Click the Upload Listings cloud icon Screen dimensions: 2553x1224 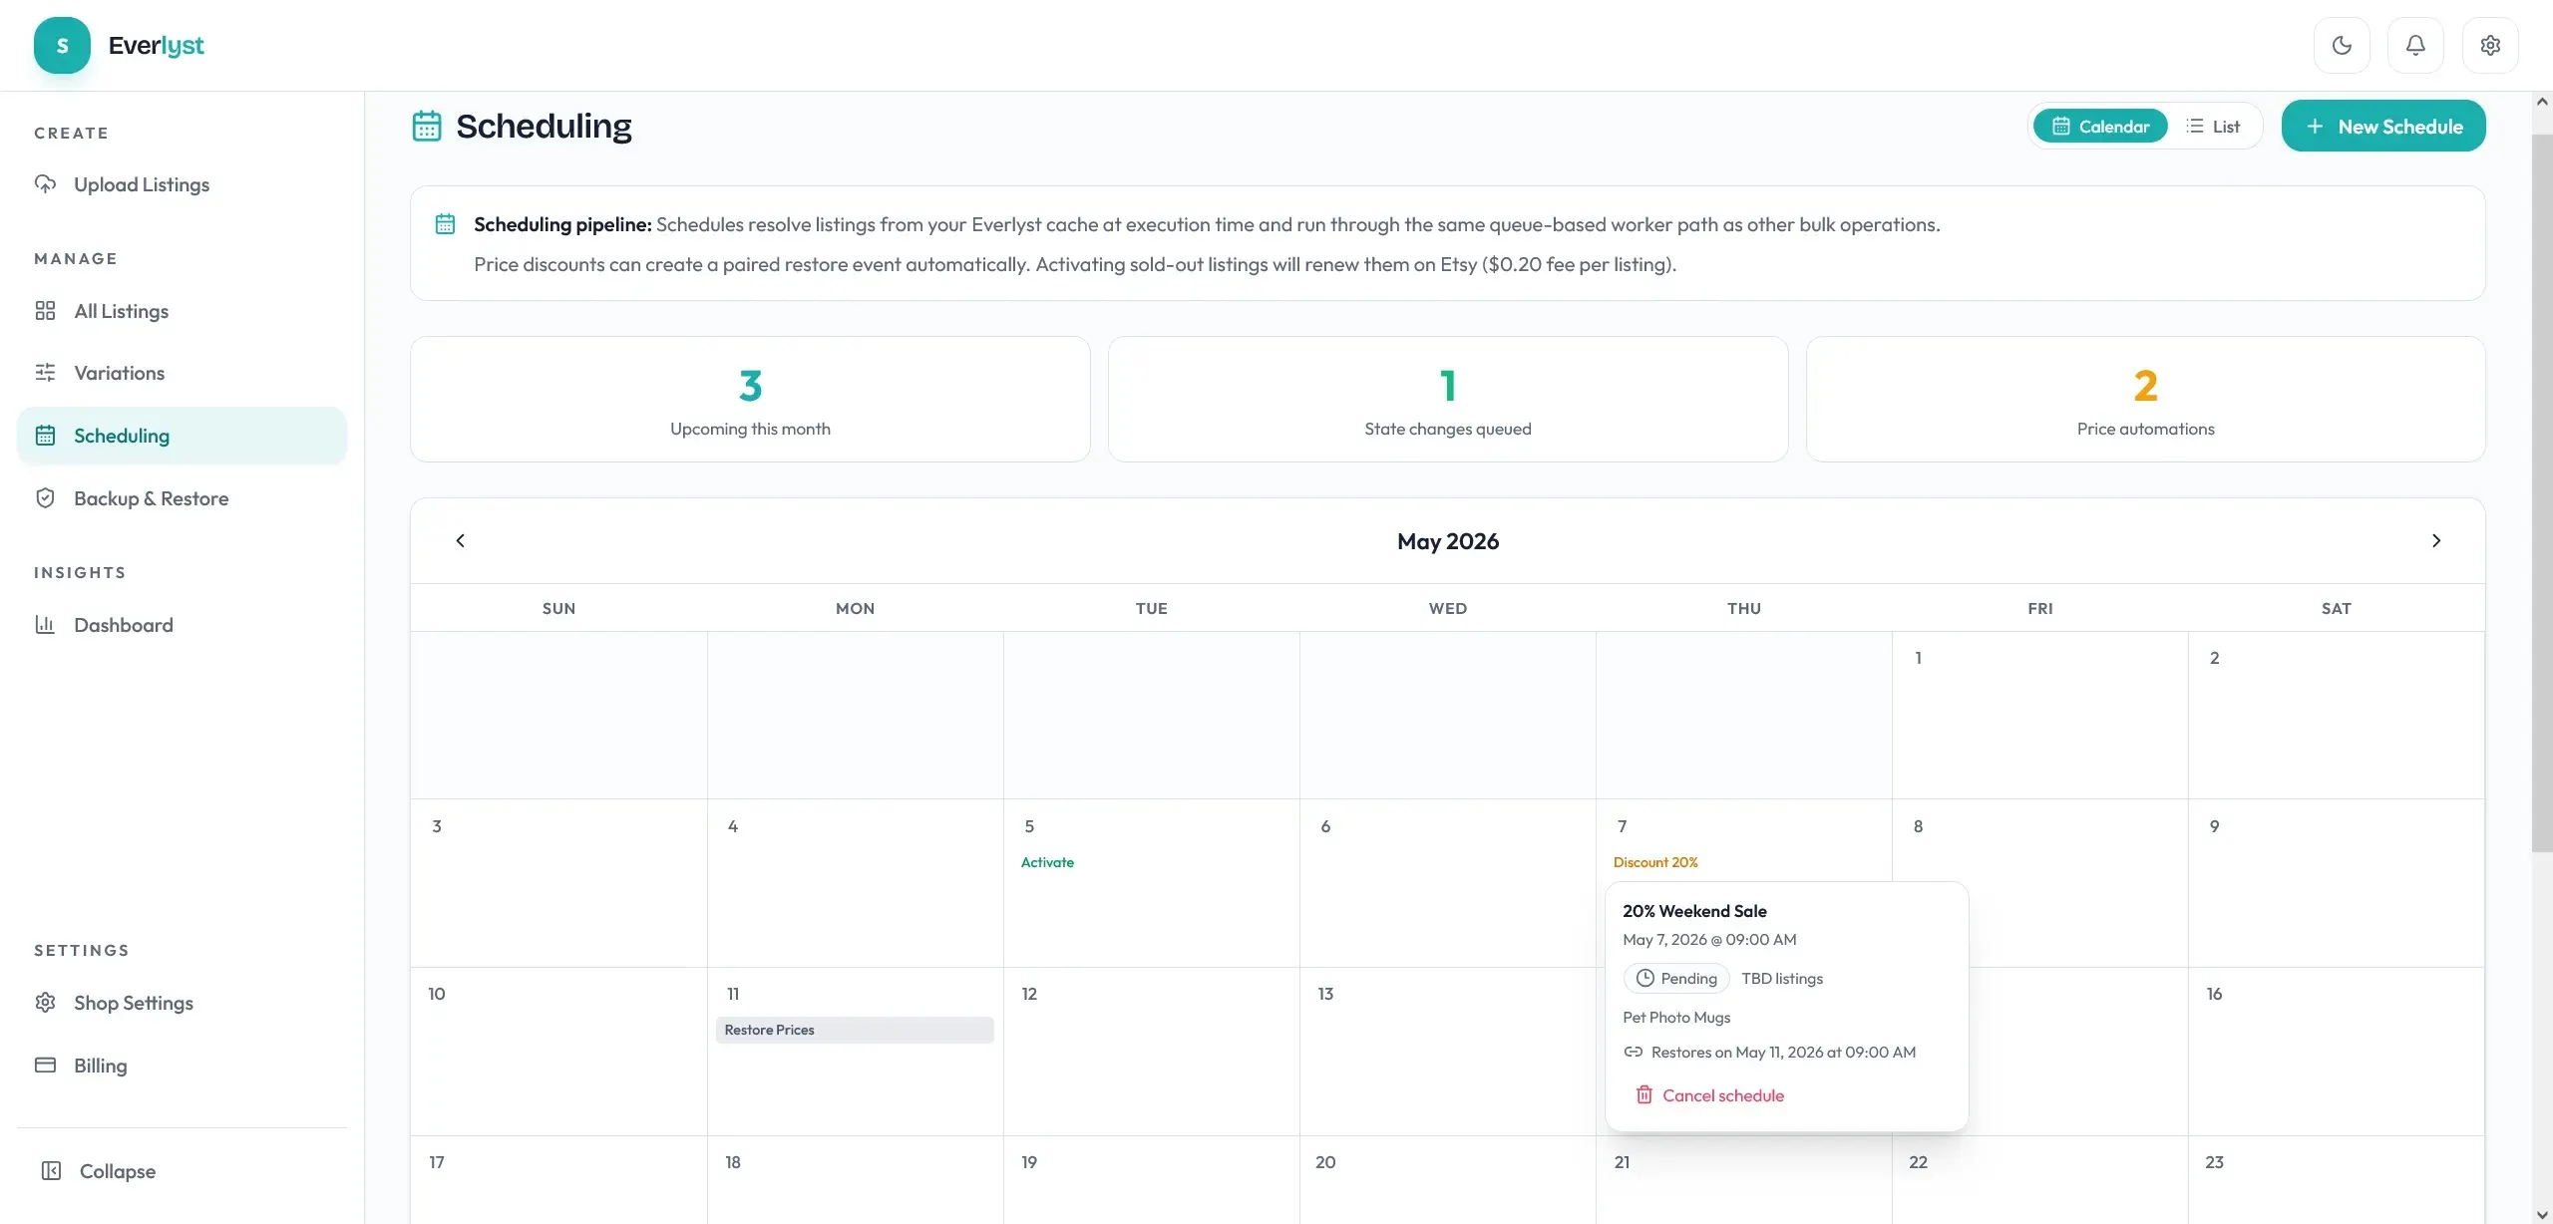[x=45, y=184]
